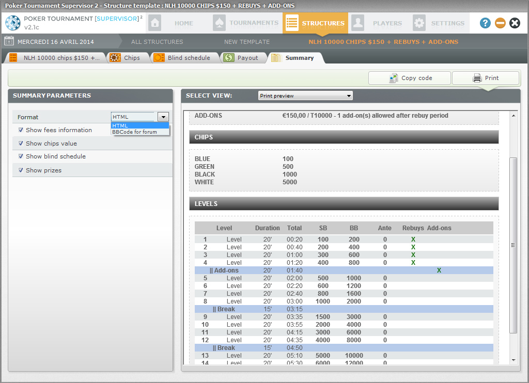Image resolution: width=529 pixels, height=383 pixels.
Task: Disable Show blind schedule checkbox
Action: pos(21,156)
